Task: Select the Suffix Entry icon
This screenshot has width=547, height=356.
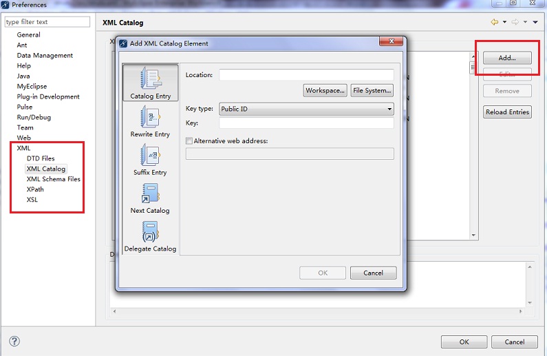Action: [150, 160]
